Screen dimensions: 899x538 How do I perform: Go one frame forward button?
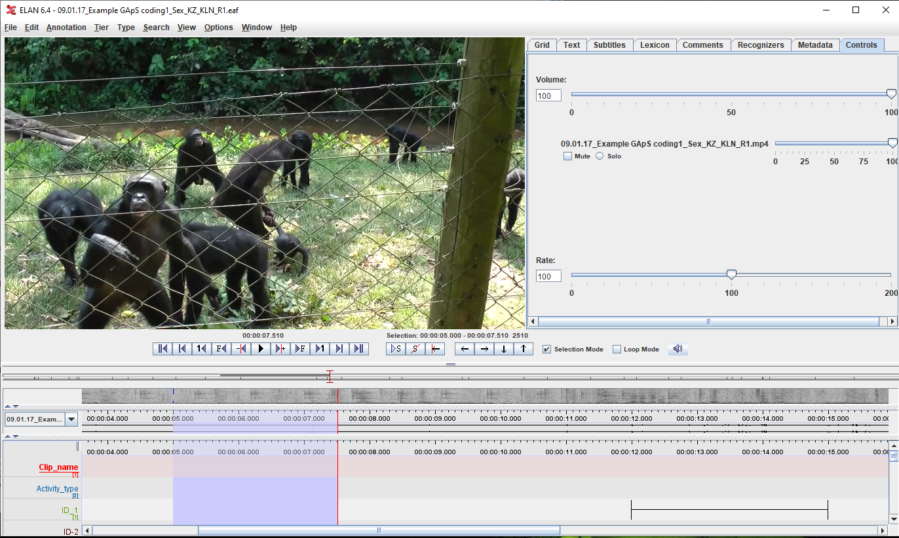tap(300, 349)
